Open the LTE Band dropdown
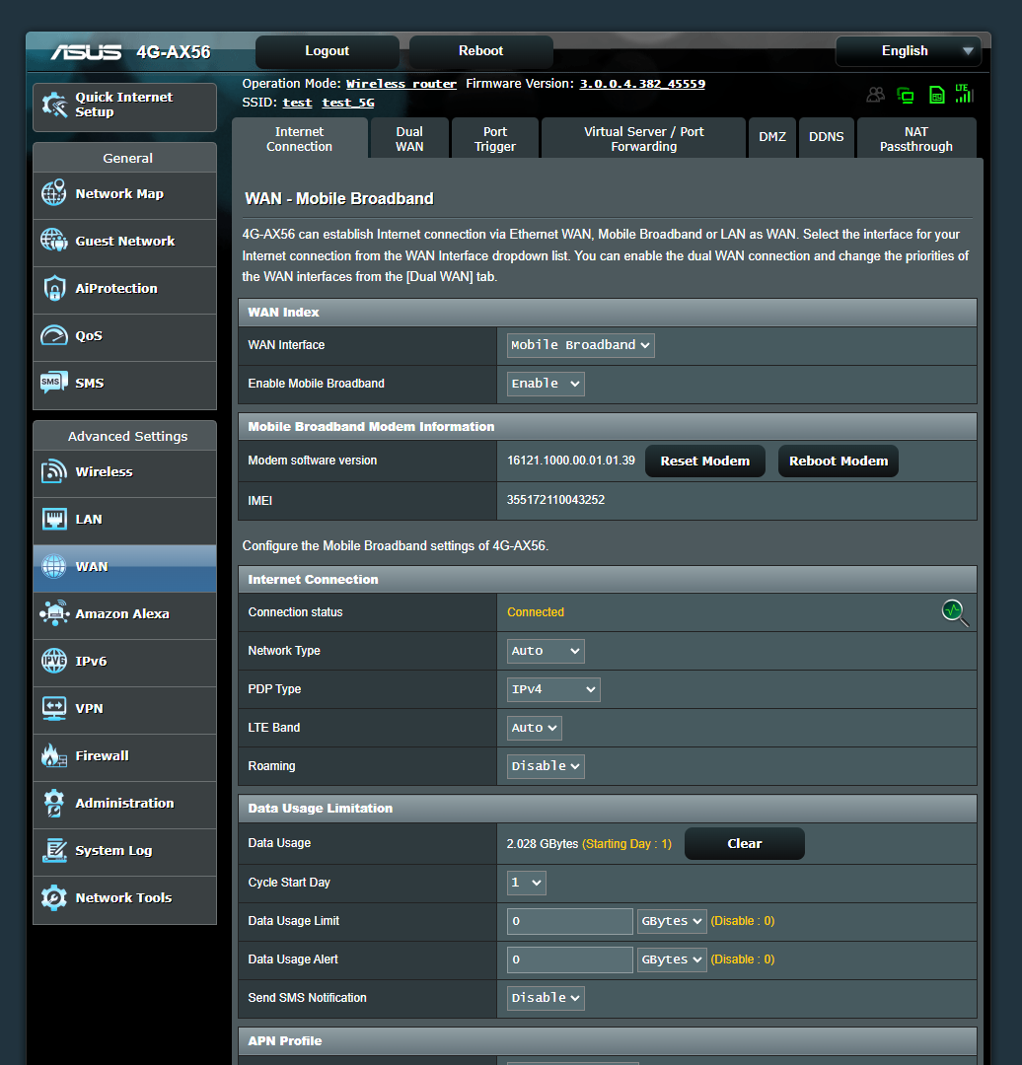 534,728
